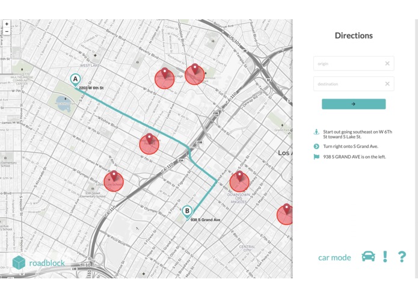Zoom out the map with the minus button
The image size is (418, 297).
click(x=7, y=31)
